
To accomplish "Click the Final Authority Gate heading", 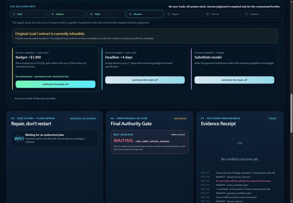I will pos(131,124).
